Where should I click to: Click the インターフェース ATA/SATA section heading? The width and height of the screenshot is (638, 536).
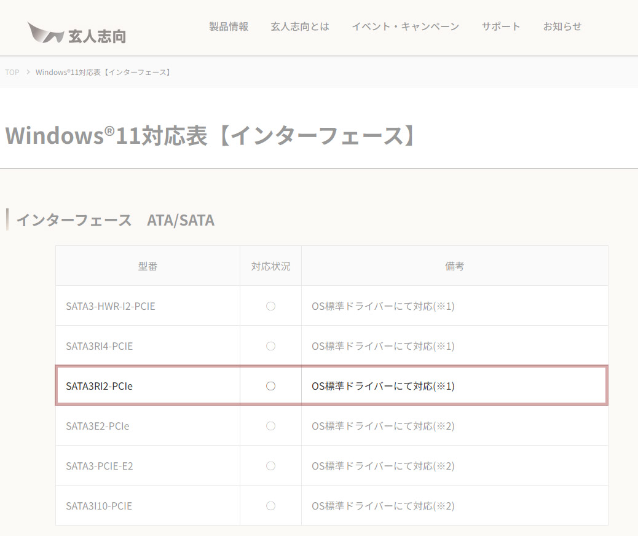pyautogui.click(x=116, y=219)
